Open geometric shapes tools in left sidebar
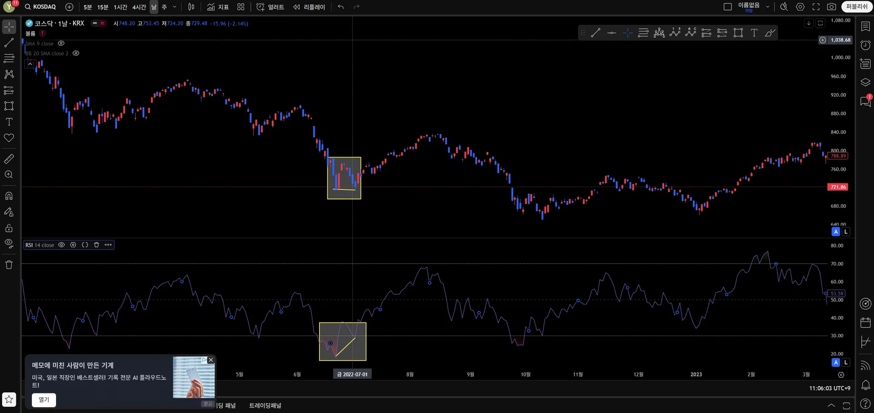The height and width of the screenshot is (413, 874). pos(9,106)
